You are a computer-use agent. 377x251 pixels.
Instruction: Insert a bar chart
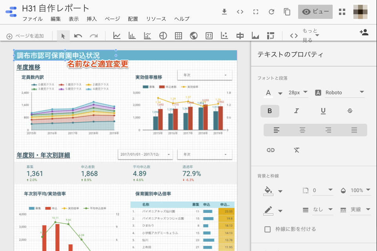coord(132,36)
